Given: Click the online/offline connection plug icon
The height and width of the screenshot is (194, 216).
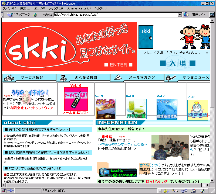Looking at the screenshot, I should [x=11, y=191].
